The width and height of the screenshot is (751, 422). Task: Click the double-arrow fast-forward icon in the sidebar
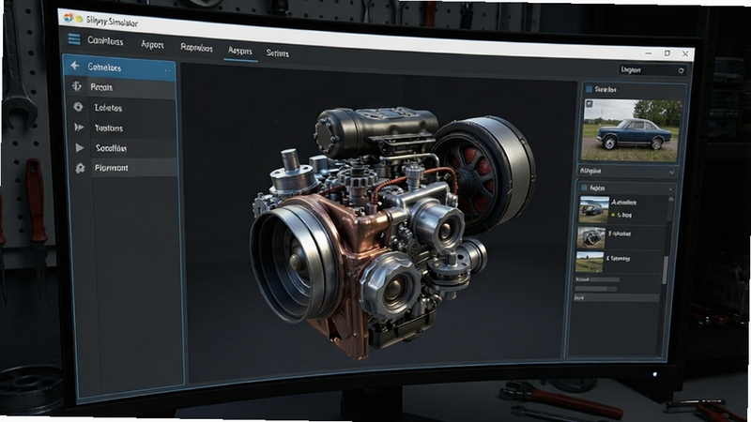click(x=79, y=128)
